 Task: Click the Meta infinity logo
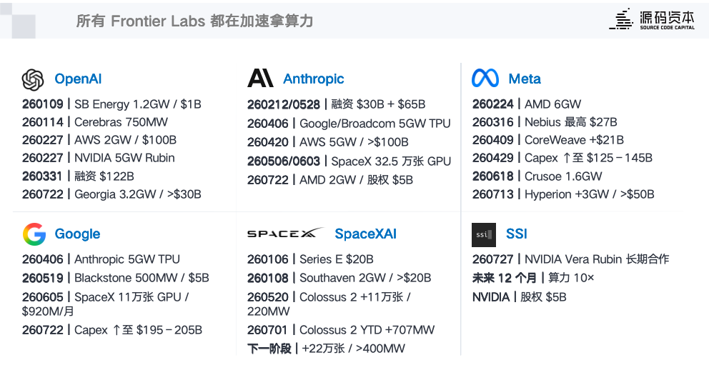pyautogui.click(x=485, y=78)
